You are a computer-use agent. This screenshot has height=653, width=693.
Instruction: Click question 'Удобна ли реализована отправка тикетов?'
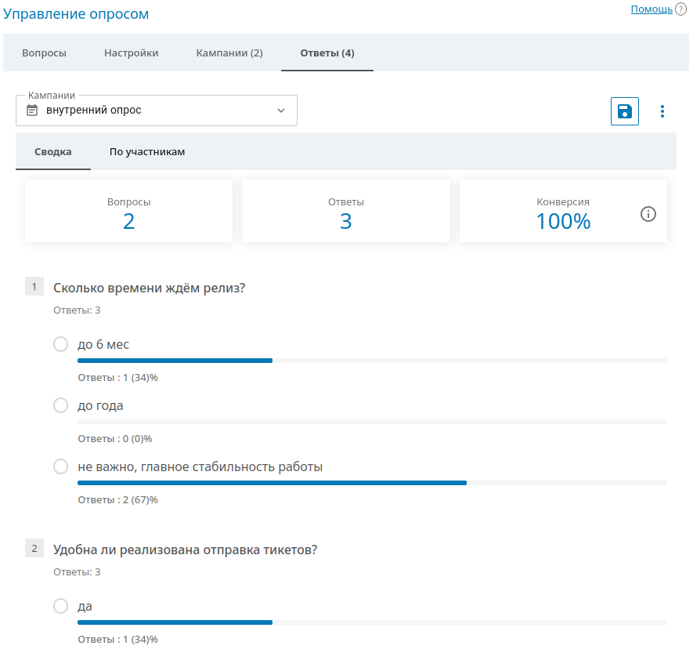tap(185, 550)
